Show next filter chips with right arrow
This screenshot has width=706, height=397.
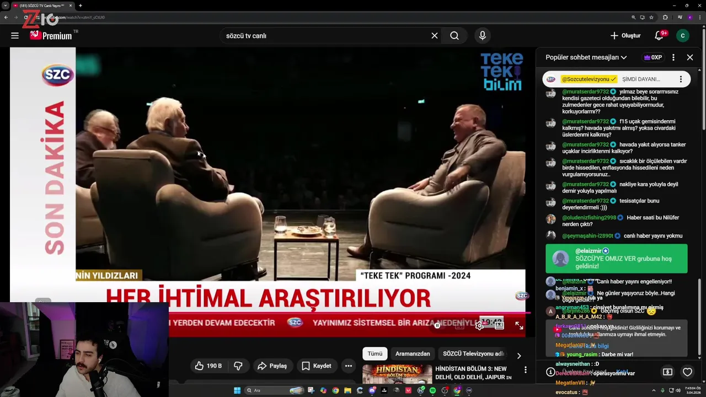tap(518, 356)
